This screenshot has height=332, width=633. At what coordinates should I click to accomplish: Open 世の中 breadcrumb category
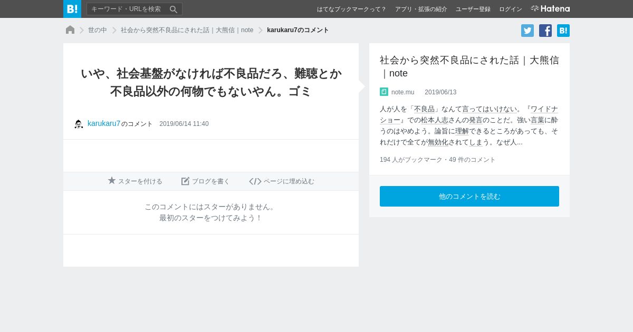[98, 30]
